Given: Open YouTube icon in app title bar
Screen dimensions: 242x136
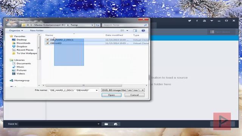Looking at the screenshot, I should point(204,20).
